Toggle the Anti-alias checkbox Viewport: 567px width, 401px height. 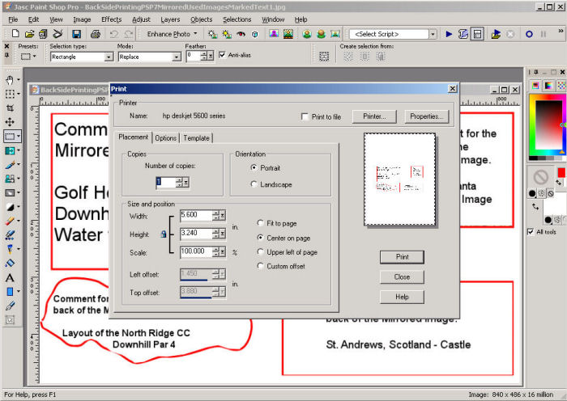click(222, 55)
